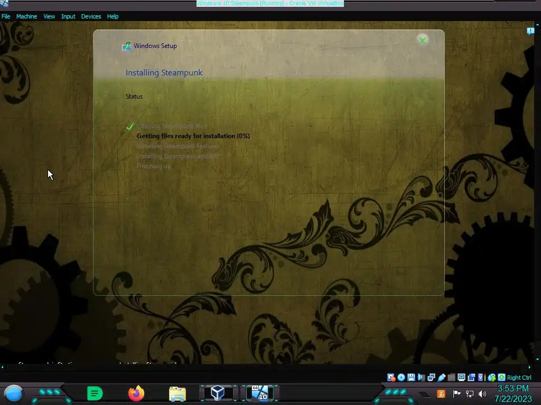Click the 'Windows Setup' title text
Viewport: 541px width, 405px height.
click(155, 46)
